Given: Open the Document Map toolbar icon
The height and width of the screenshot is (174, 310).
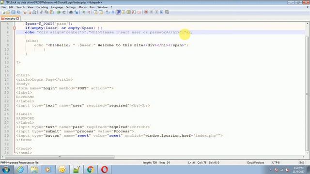Looking at the screenshot, I should pos(128,12).
